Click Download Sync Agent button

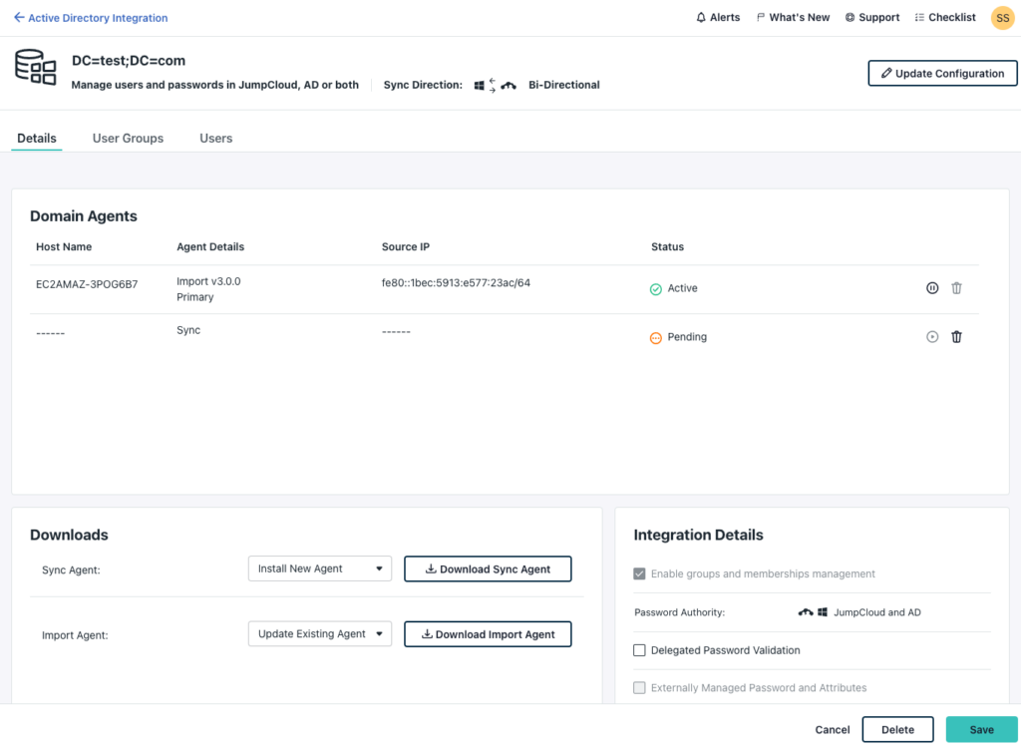tap(488, 568)
